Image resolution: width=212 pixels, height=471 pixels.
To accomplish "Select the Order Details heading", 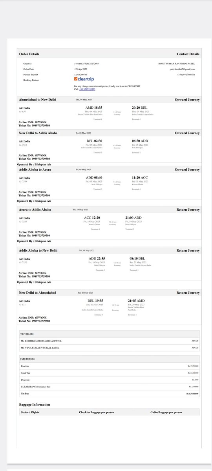I will (29, 54).
